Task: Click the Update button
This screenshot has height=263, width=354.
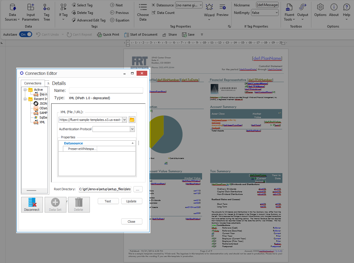Action: click(x=131, y=201)
